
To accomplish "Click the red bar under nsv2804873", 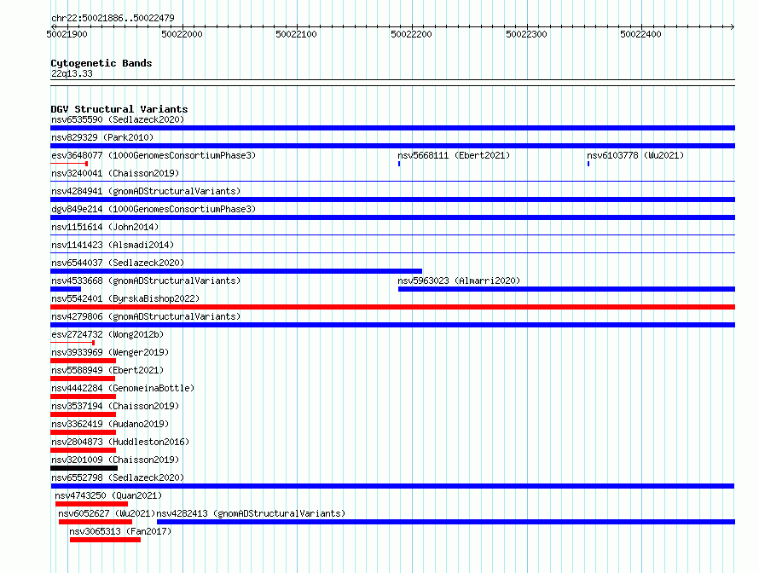I will [84, 450].
